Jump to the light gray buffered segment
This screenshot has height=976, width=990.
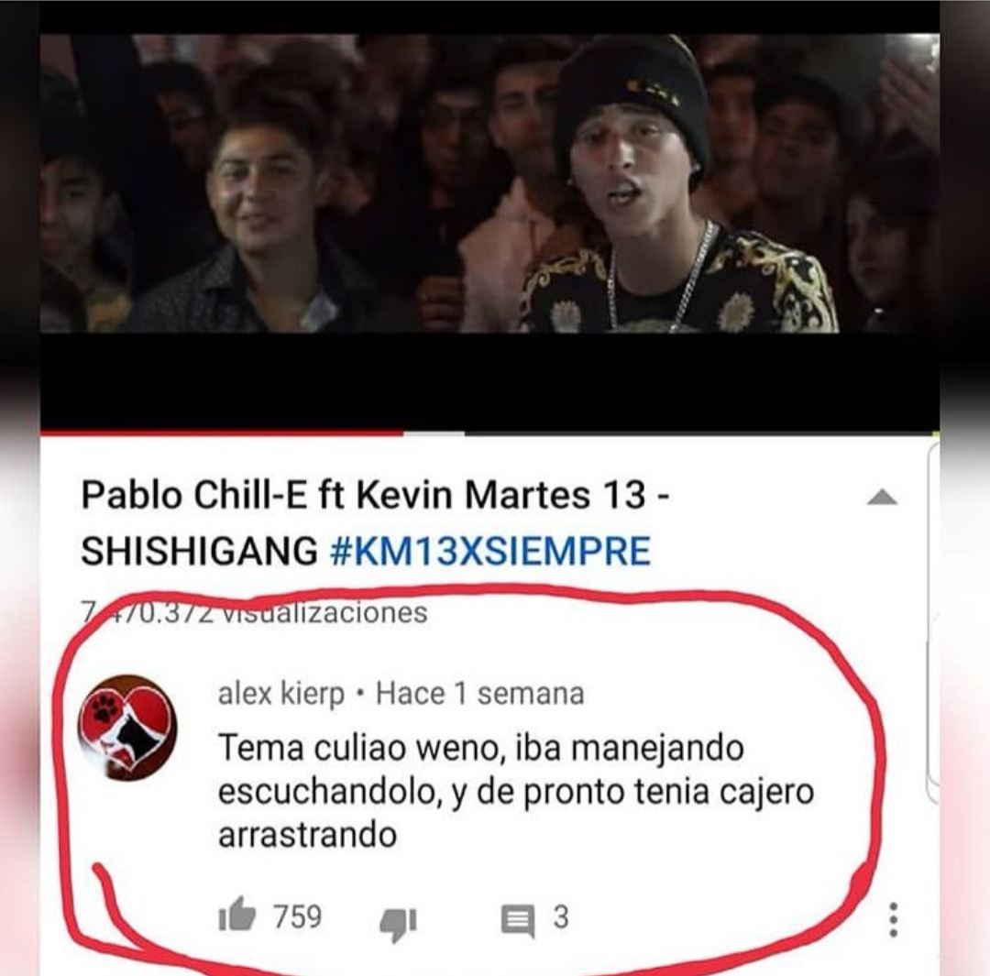click(434, 433)
